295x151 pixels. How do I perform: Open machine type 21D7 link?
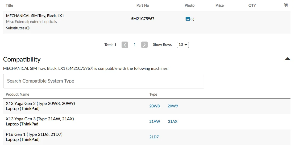[x=154, y=137]
